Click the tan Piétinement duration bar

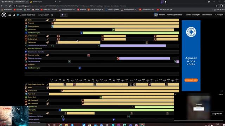[x=79, y=42]
